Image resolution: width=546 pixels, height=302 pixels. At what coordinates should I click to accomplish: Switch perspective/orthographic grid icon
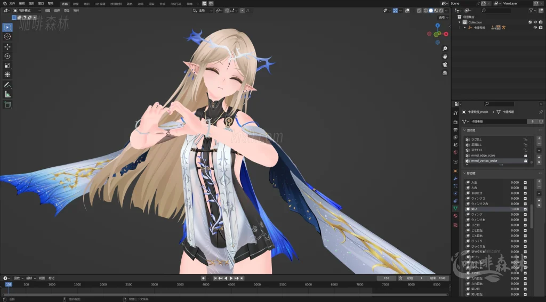point(445,72)
